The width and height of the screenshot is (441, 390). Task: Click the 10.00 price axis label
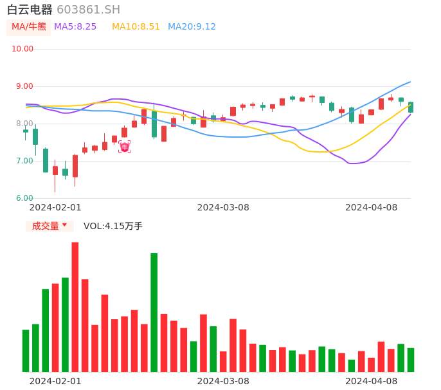tap(23, 49)
